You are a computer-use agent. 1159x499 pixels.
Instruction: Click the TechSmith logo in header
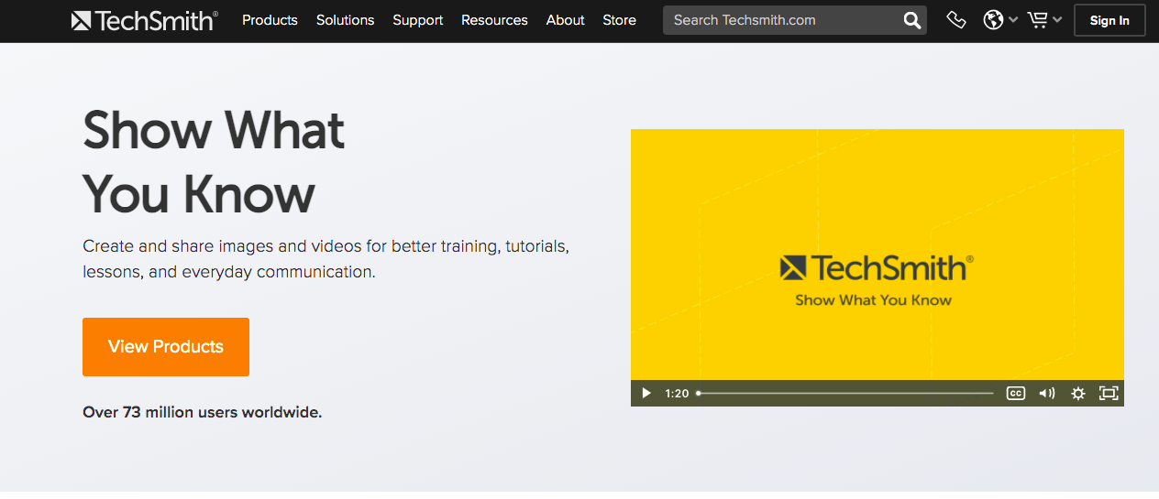(145, 20)
